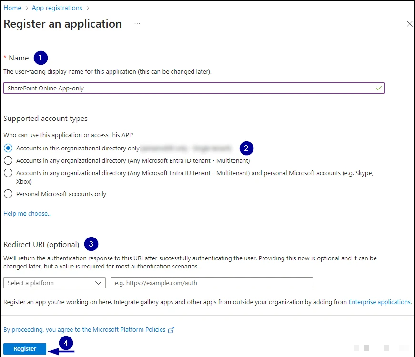This screenshot has width=415, height=357.
Task: Open the Enterprise applications link
Action: pos(380,302)
